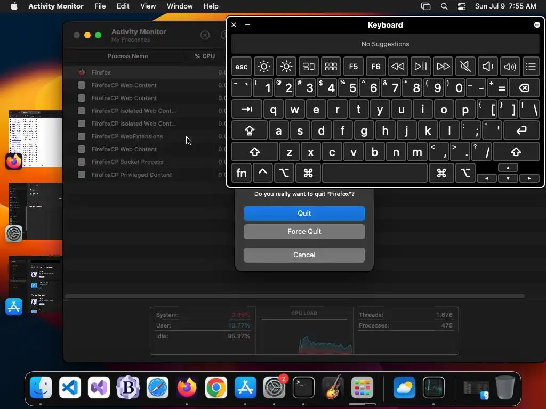Tap the Mission Control key on the keyboard

click(x=309, y=67)
